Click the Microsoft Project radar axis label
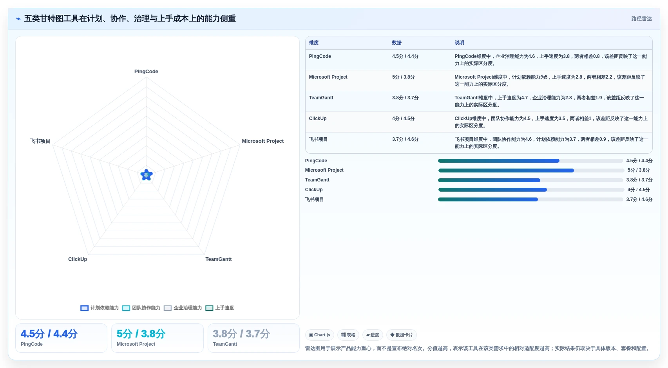The width and height of the screenshot is (668, 368). click(262, 141)
